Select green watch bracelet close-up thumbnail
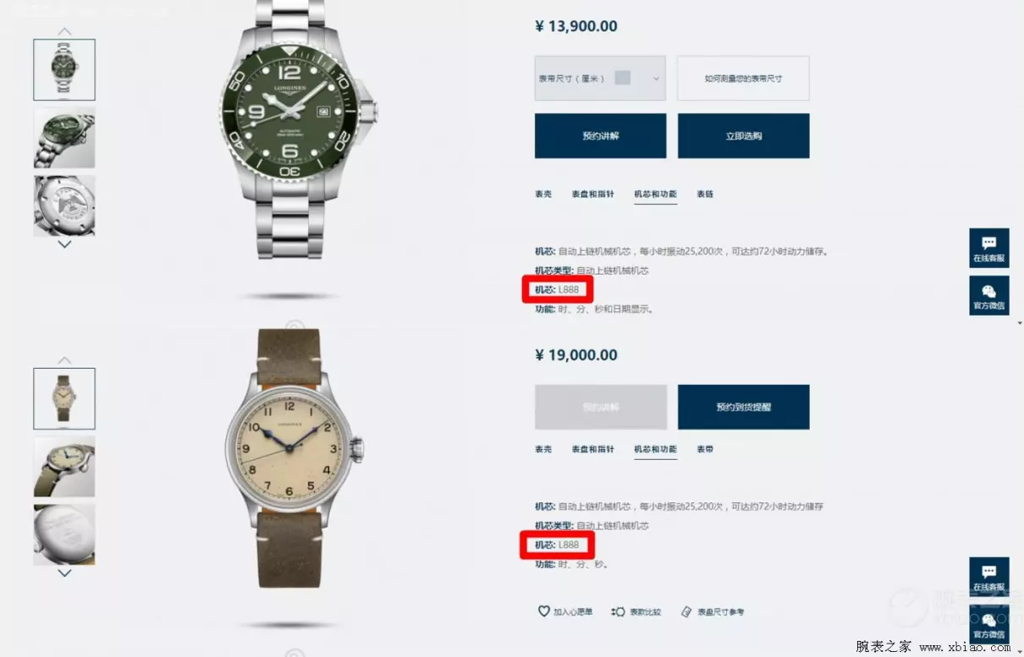This screenshot has height=657, width=1024. coord(64,138)
